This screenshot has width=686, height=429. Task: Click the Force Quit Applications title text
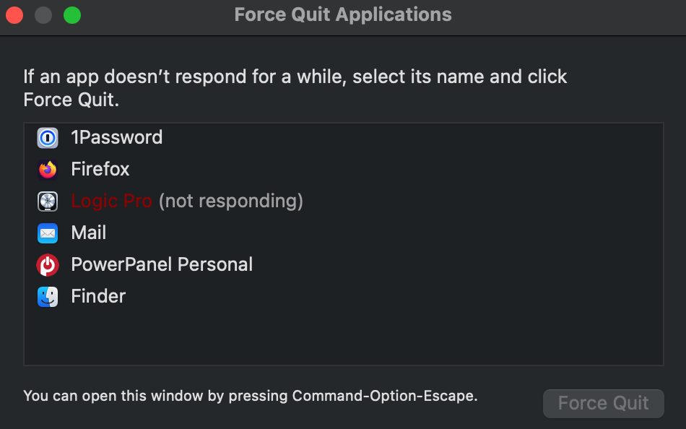[343, 14]
